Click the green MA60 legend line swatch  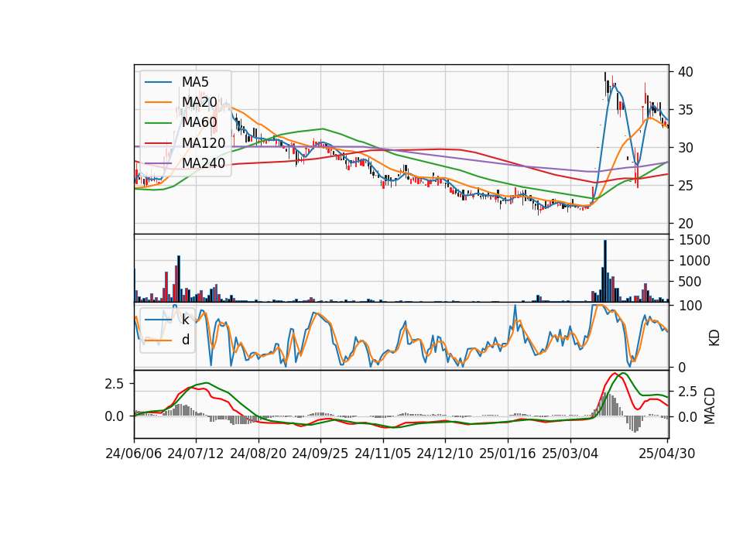[158, 123]
